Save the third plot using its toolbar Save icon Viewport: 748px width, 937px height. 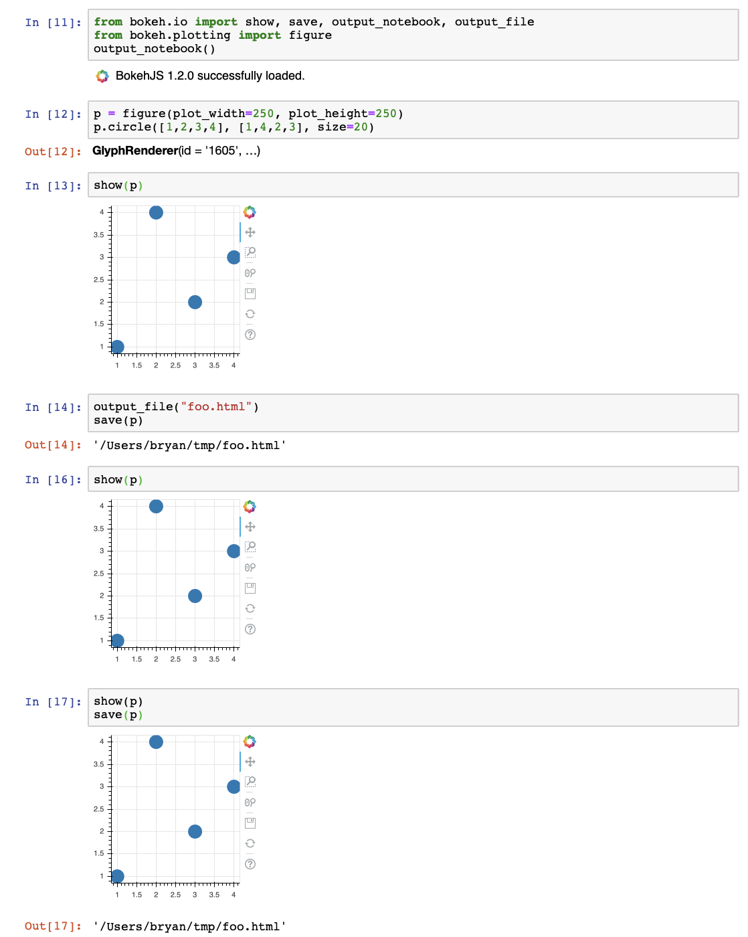251,822
